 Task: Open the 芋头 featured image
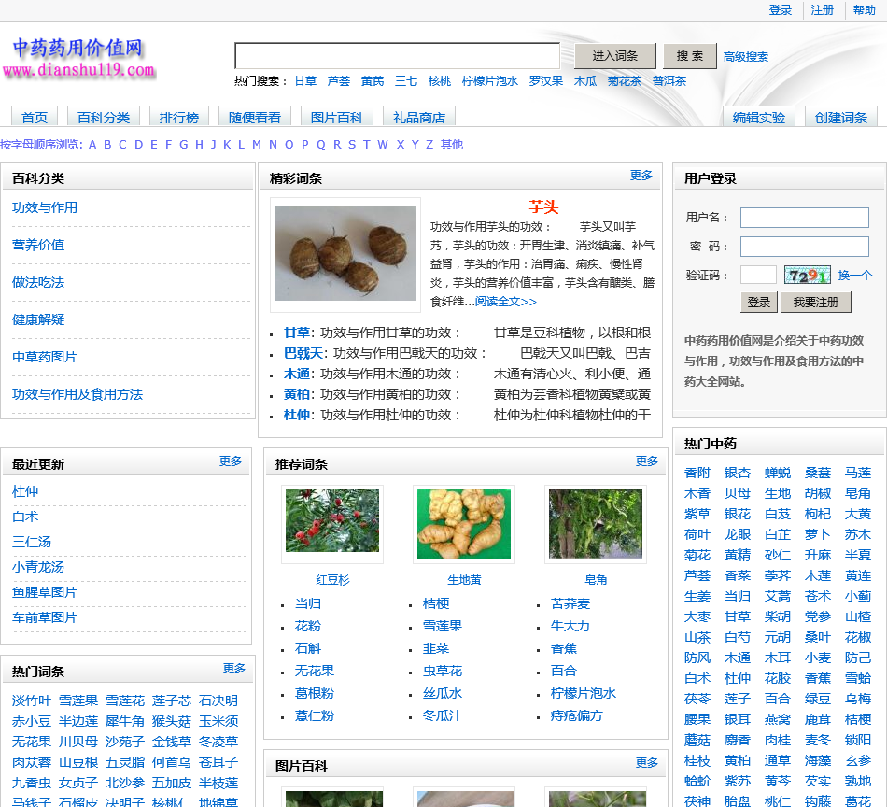(x=345, y=254)
